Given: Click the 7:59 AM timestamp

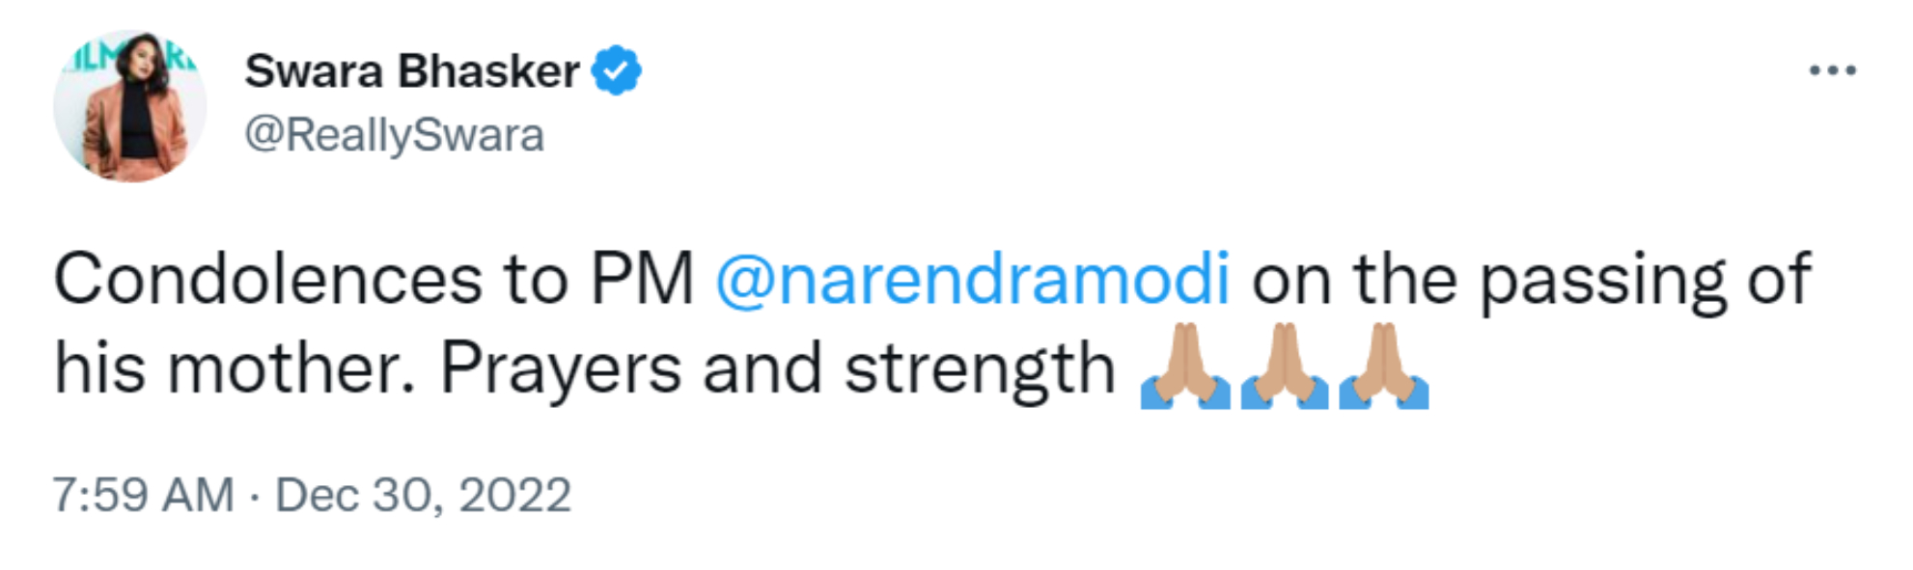Looking at the screenshot, I should click(143, 495).
